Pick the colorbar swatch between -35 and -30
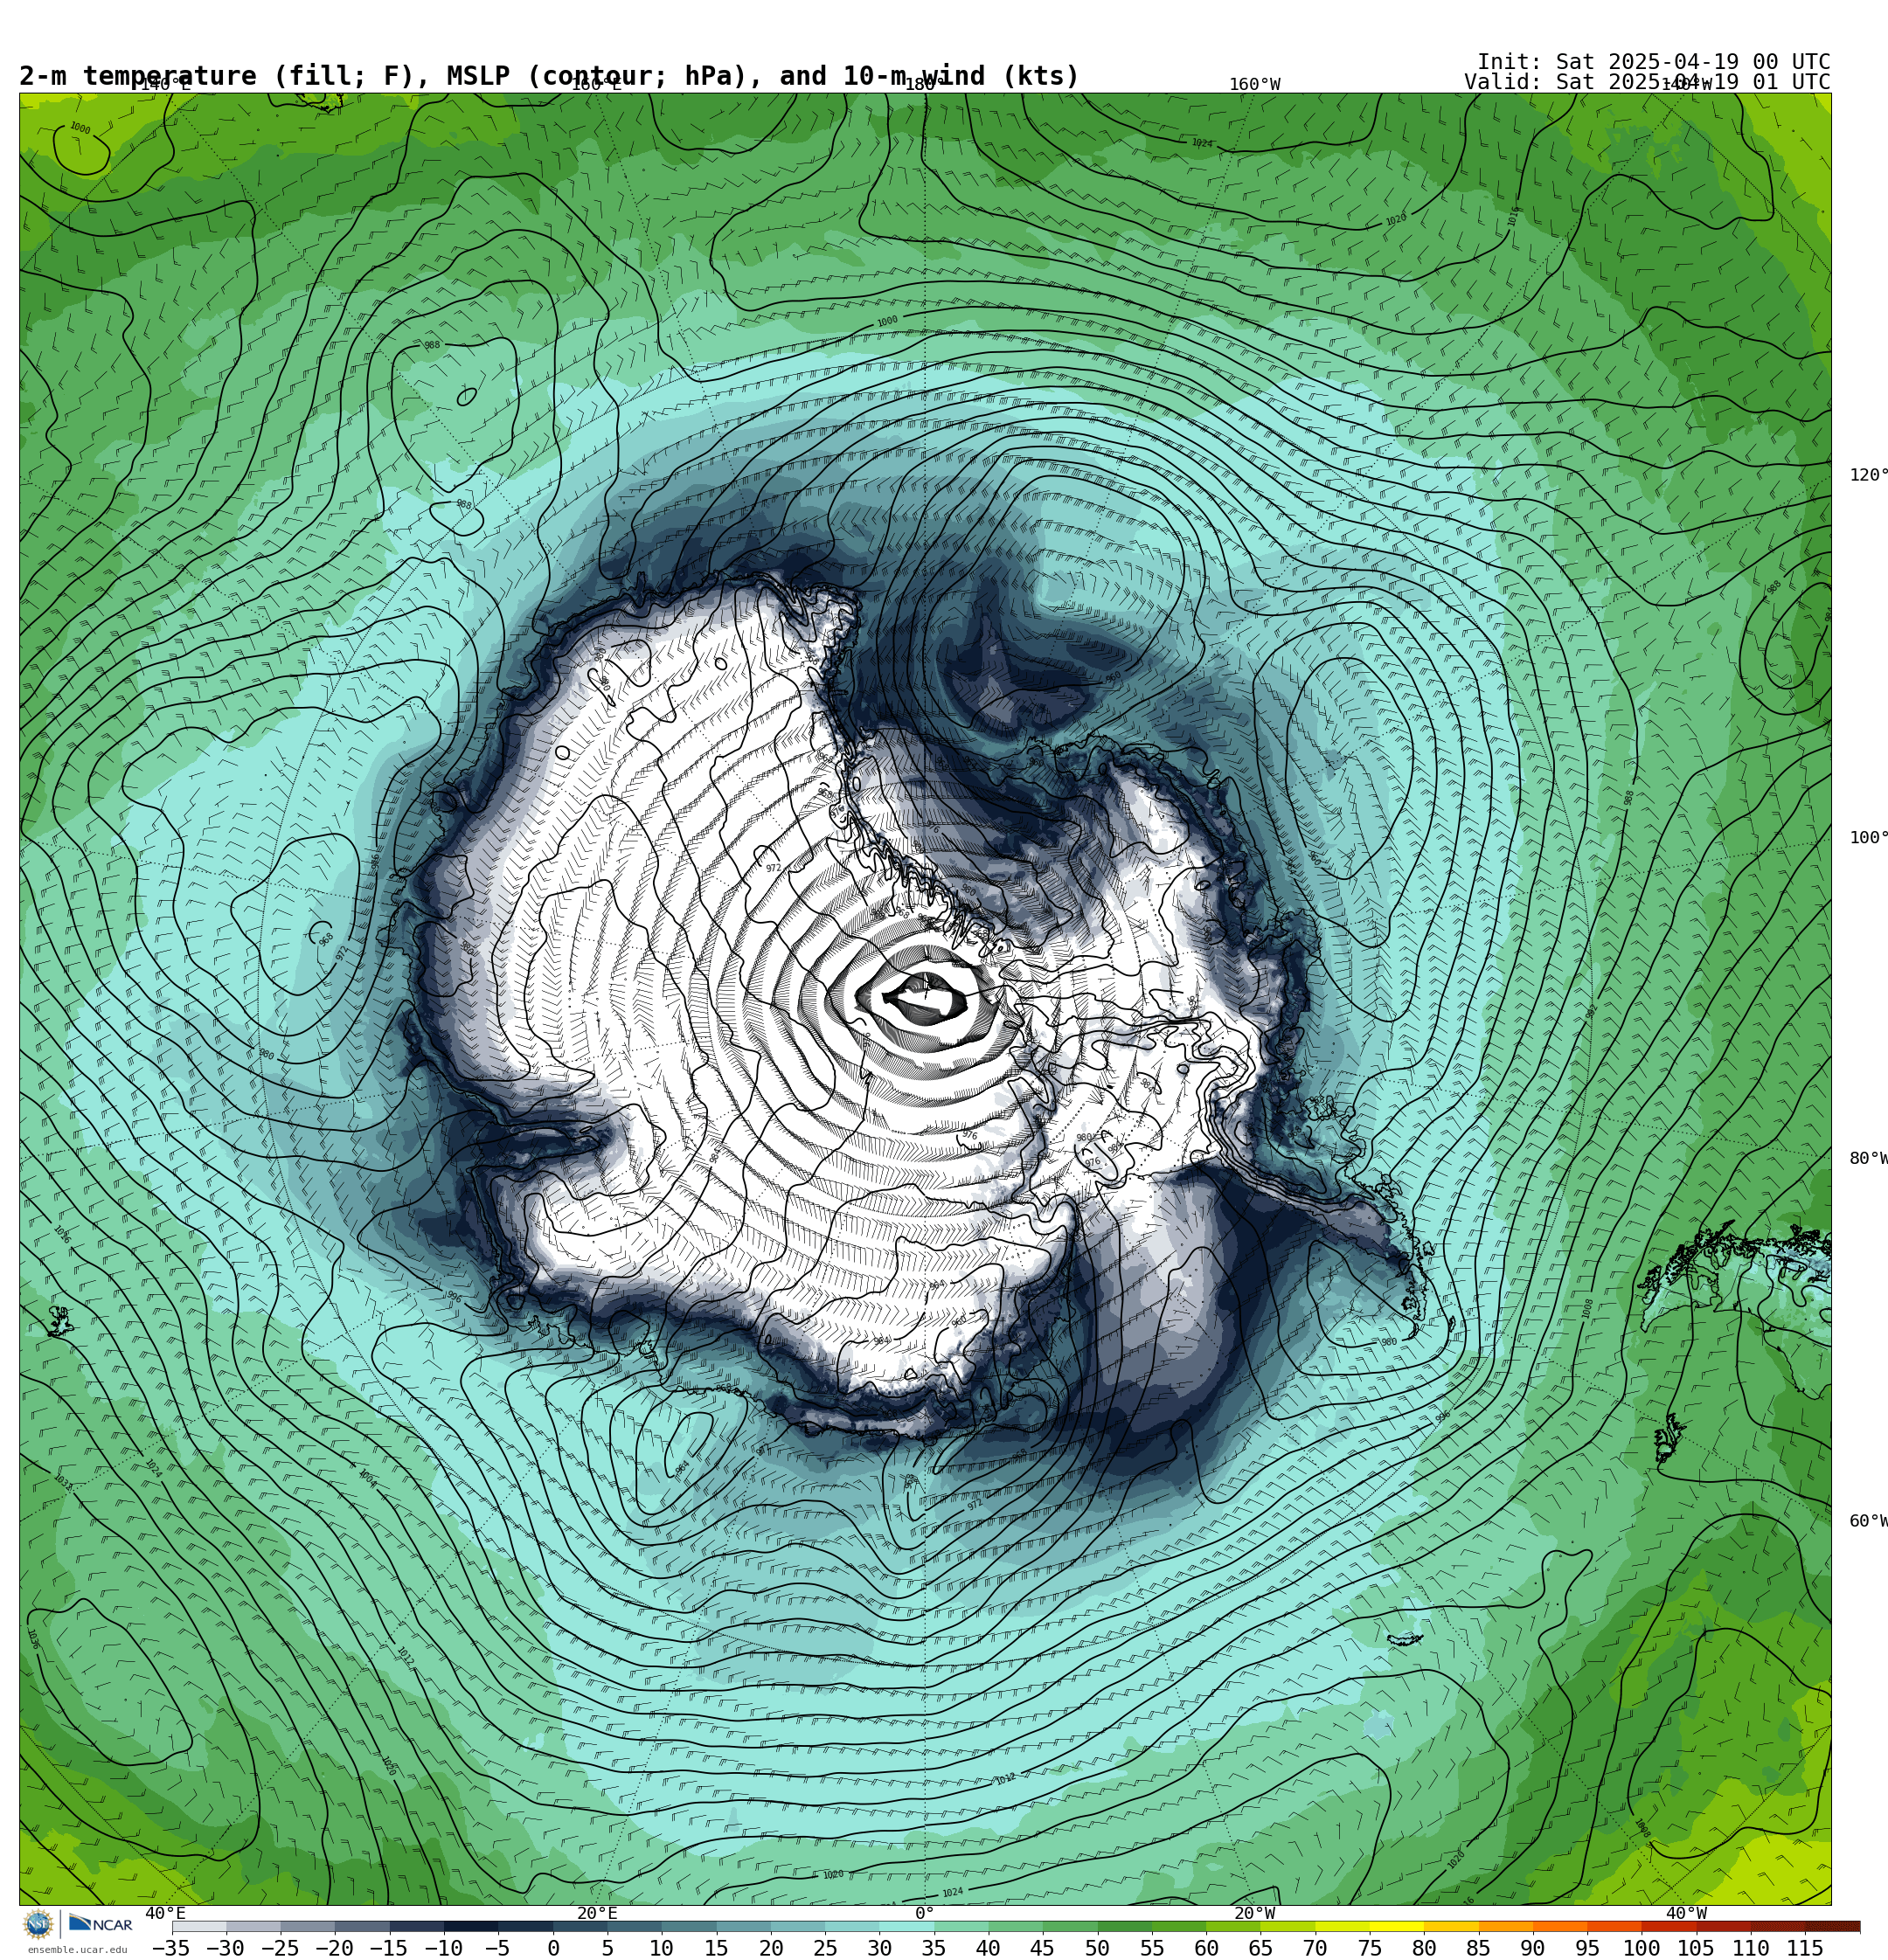The image size is (1888, 1960). click(x=199, y=1926)
